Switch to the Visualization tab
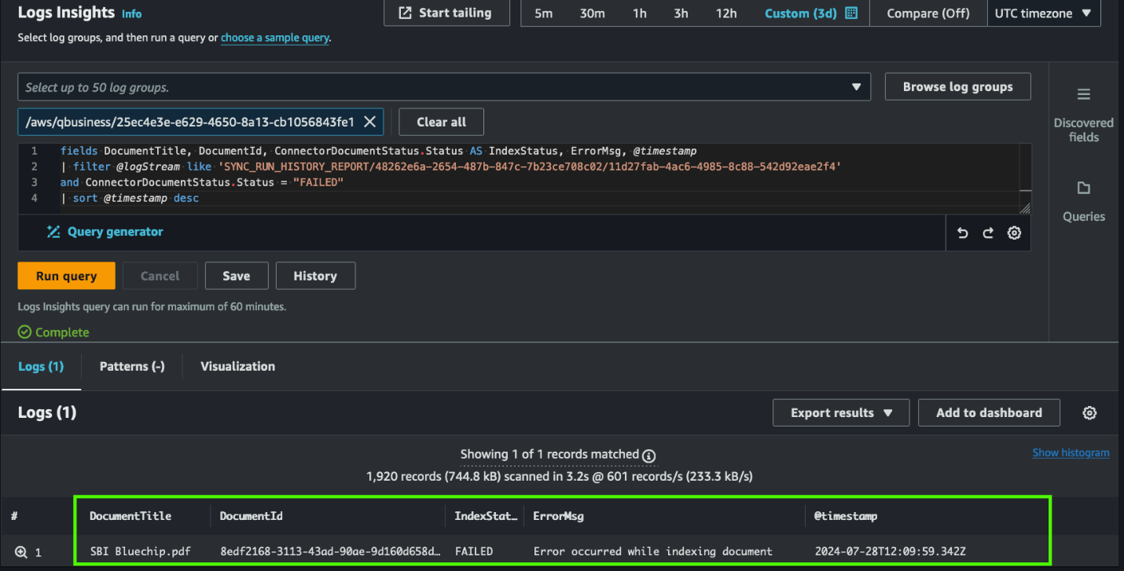This screenshot has height=571, width=1124. point(237,367)
